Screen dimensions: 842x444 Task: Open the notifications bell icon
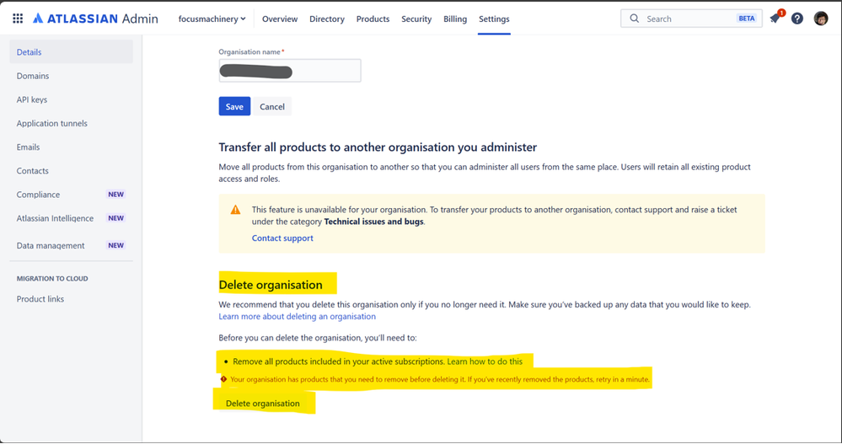775,19
